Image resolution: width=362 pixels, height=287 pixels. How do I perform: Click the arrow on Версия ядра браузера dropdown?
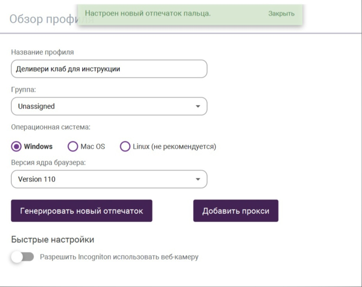tap(198, 179)
